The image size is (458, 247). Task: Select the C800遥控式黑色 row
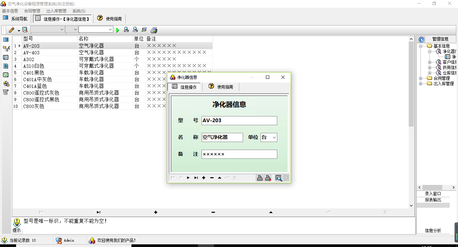(112, 100)
